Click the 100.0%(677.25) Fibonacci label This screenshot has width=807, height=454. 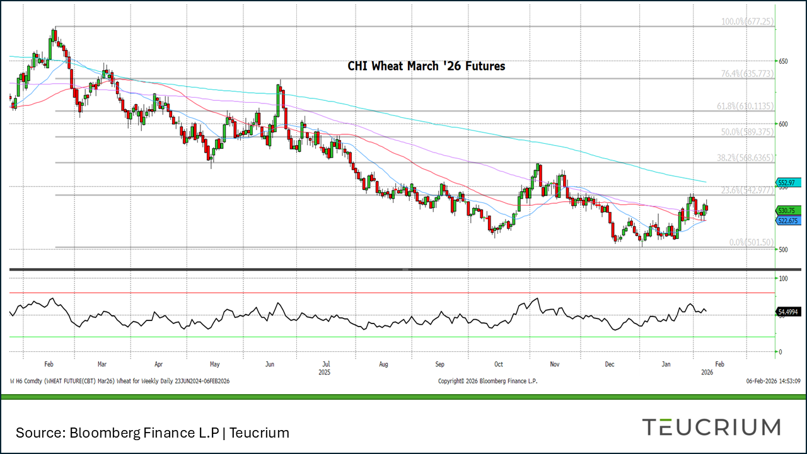tap(748, 21)
